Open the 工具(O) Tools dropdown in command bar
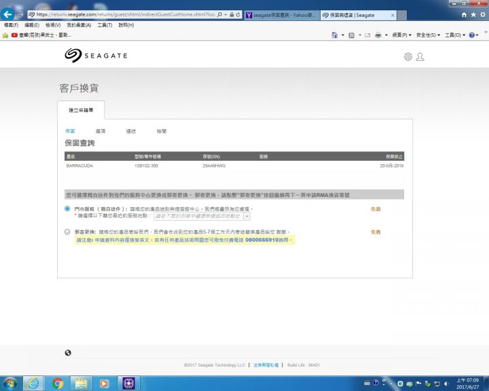This screenshot has width=489, height=391. (455, 35)
